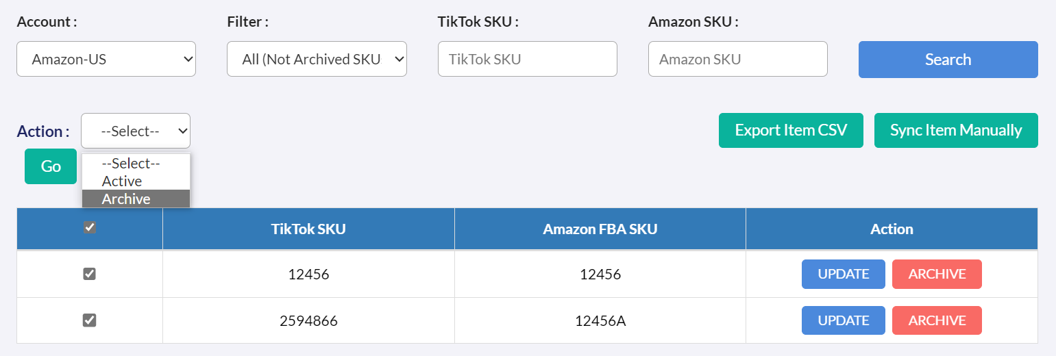Click the green Go button
The height and width of the screenshot is (356, 1056).
point(51,166)
